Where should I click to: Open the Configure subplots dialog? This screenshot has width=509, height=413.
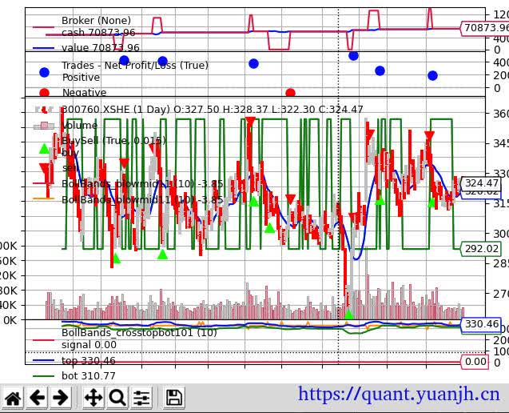(142, 398)
